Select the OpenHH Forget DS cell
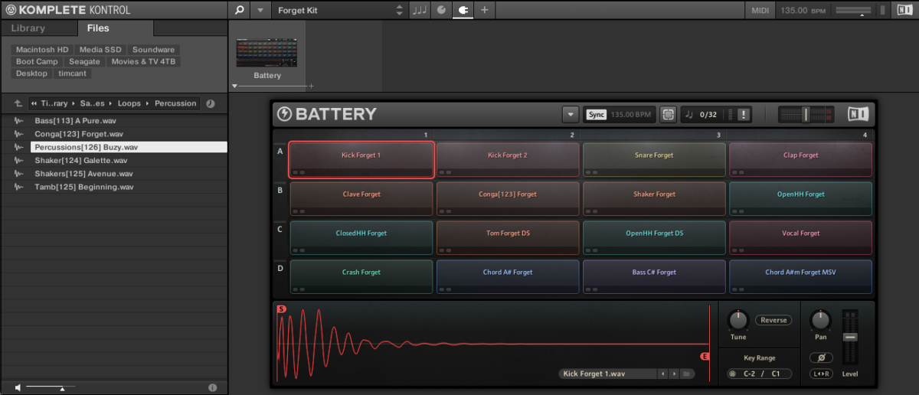The width and height of the screenshot is (919, 395). 654,237
